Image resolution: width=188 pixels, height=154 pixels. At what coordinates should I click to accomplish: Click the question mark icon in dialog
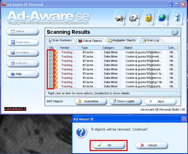pos(81,132)
